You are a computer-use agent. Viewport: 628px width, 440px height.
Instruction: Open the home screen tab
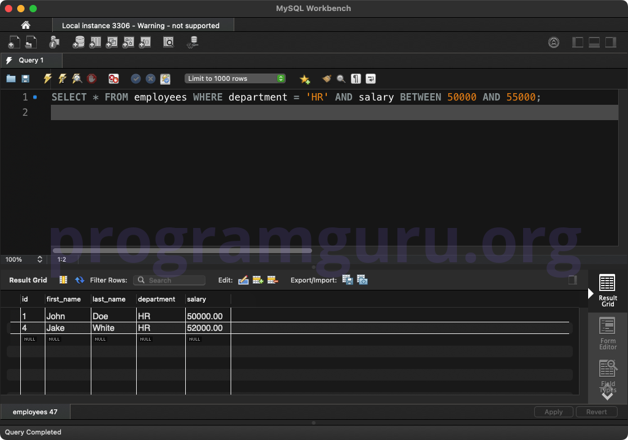[26, 25]
